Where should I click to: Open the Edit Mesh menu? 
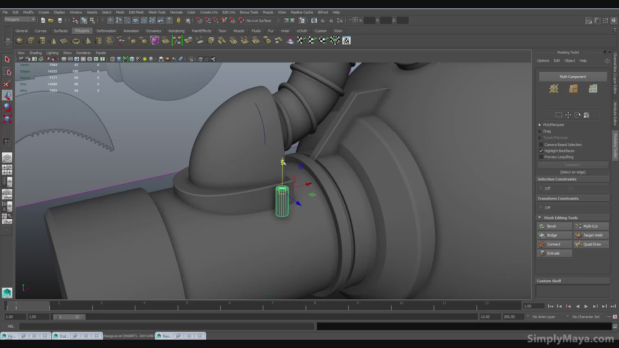point(136,12)
